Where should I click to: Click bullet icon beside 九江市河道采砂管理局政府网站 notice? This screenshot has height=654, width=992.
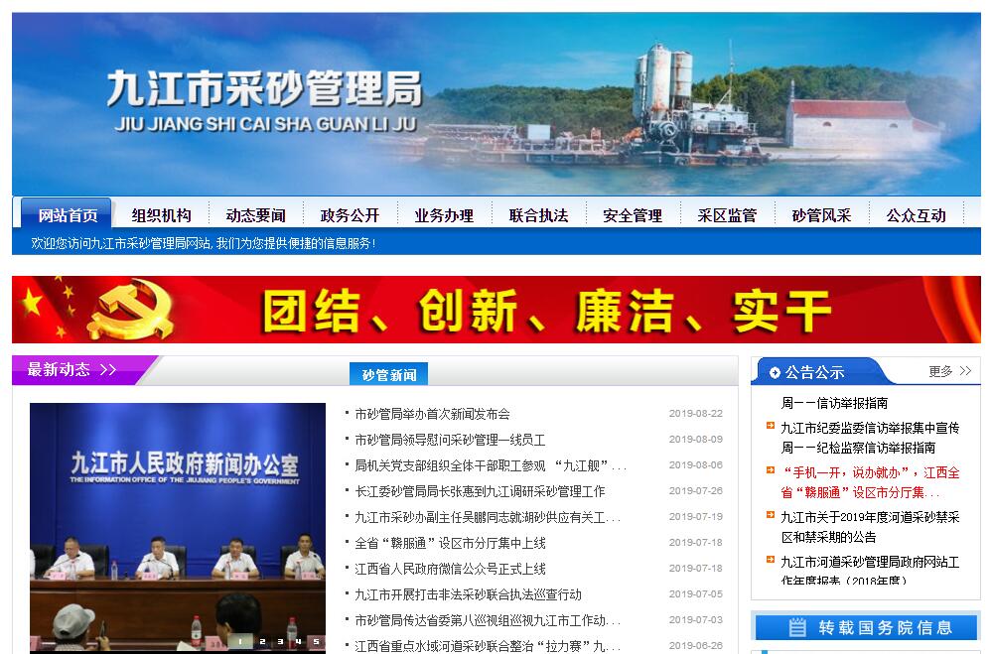[x=770, y=559]
